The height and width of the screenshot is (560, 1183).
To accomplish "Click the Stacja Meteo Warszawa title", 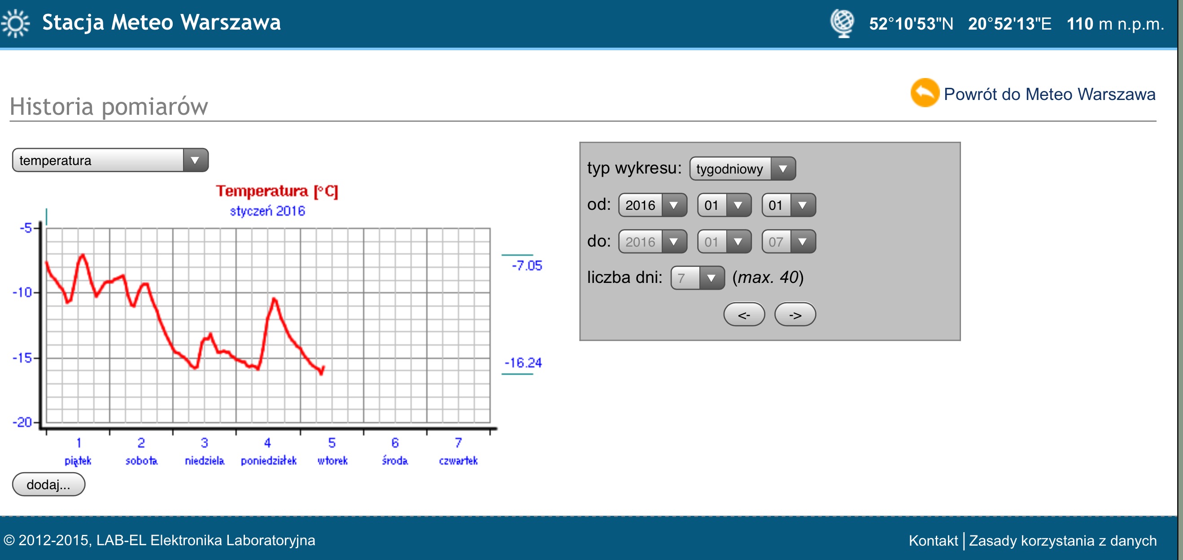I will tap(161, 22).
